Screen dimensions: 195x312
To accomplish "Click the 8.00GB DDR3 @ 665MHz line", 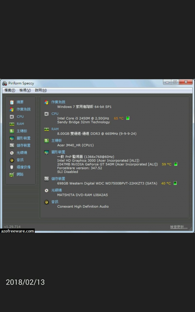I will click(x=97, y=134).
